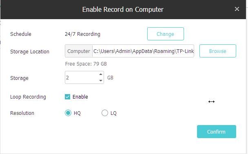Open Browse to pick storage folder
This screenshot has width=248, height=154.
pos(218,51)
